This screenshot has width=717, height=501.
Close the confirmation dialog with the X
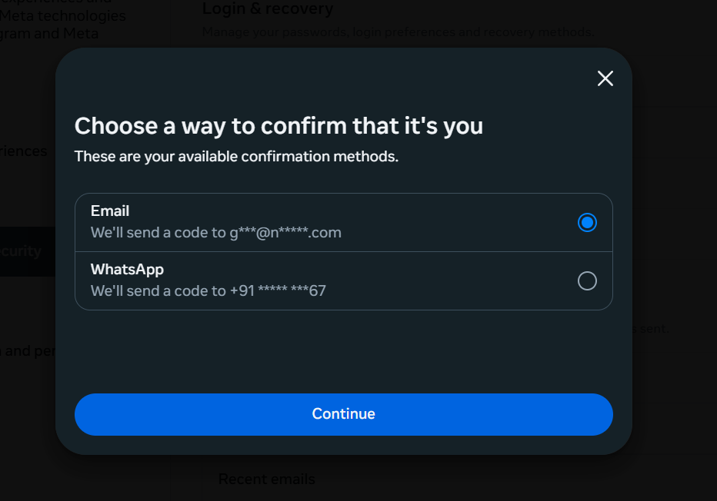605,78
